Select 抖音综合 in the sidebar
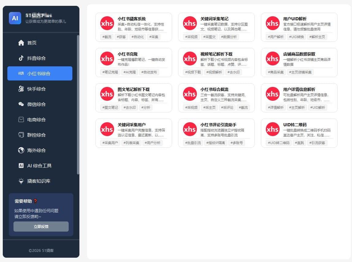Viewport: 352px width, 262px height. pos(40,58)
